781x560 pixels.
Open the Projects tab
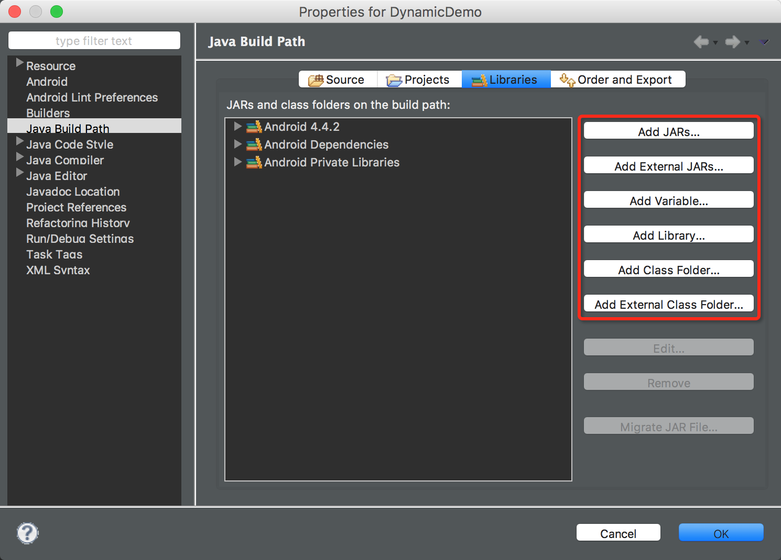point(419,80)
